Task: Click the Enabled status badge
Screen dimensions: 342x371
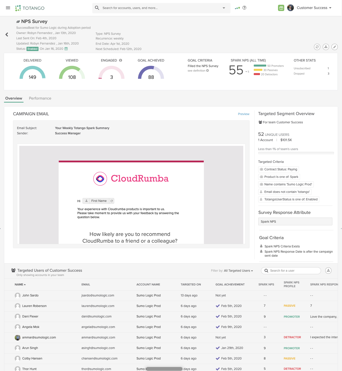Action: point(32,49)
